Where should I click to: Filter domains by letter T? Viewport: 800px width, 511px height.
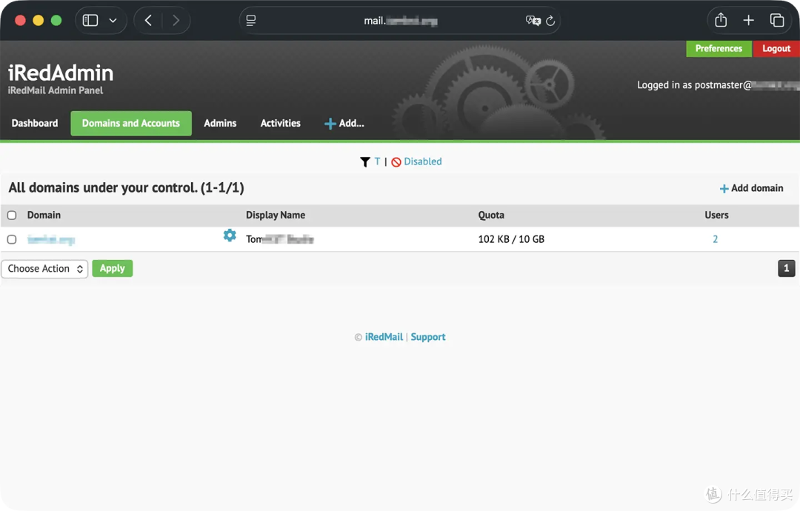(x=377, y=161)
